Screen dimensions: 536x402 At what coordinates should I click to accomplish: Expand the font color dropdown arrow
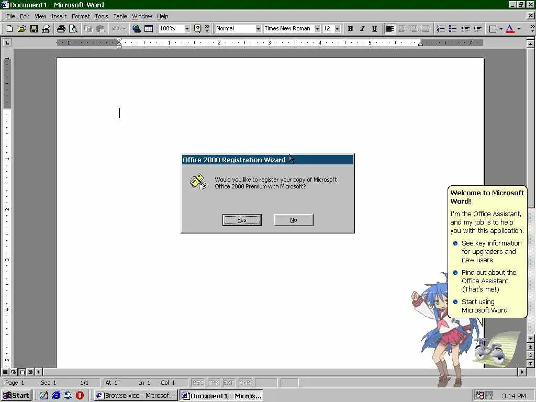[519, 29]
